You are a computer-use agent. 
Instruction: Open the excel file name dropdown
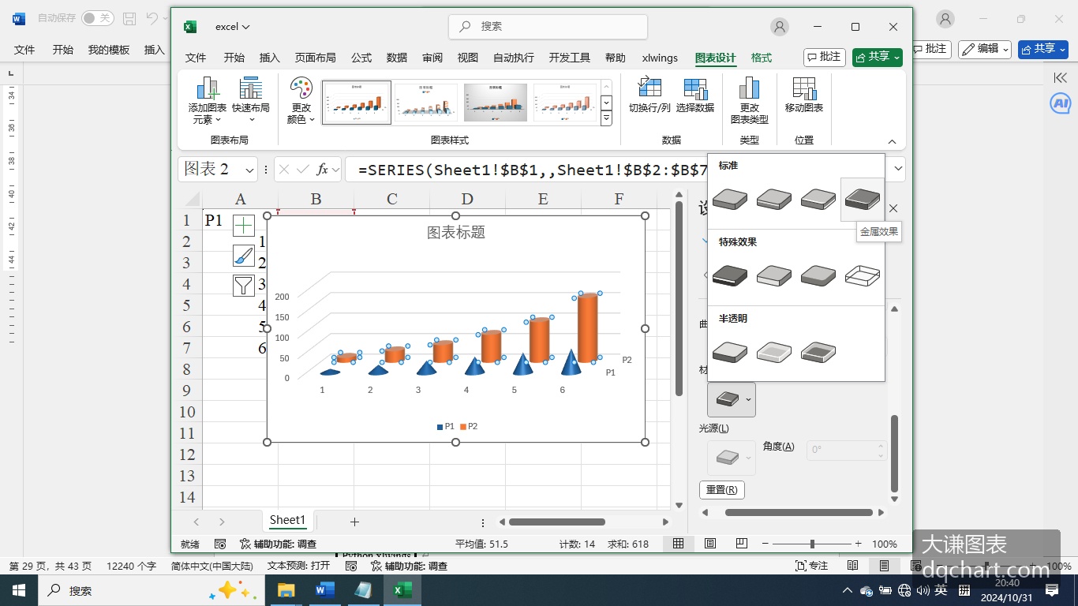(233, 27)
